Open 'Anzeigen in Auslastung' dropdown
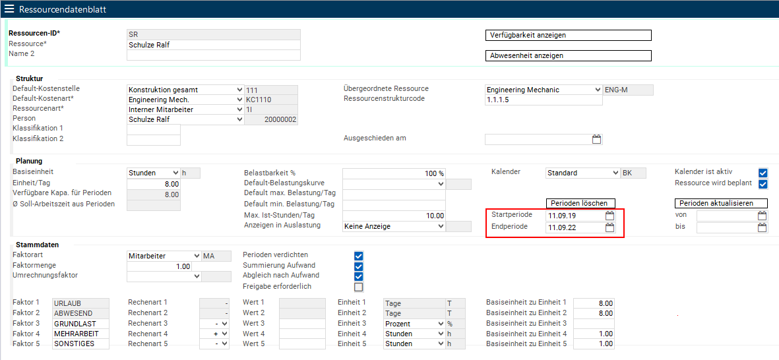This screenshot has width=779, height=360. tap(441, 226)
